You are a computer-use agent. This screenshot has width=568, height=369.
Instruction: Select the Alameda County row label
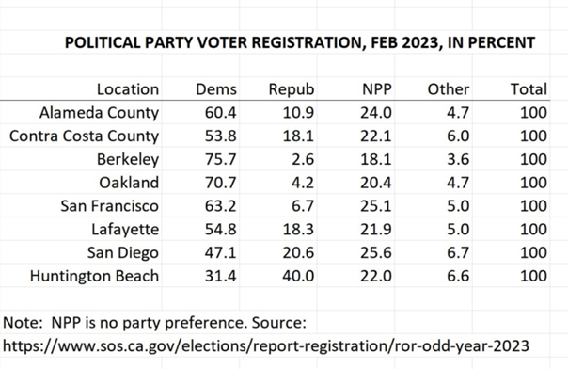click(x=99, y=113)
